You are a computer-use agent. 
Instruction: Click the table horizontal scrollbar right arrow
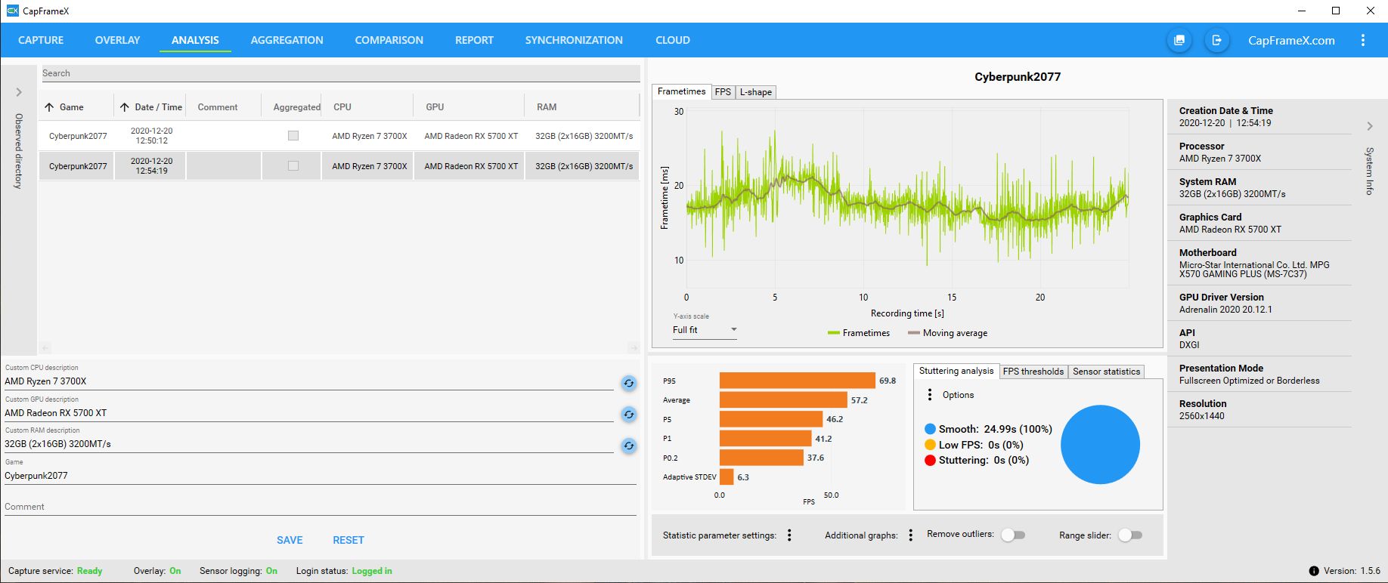[x=634, y=347]
